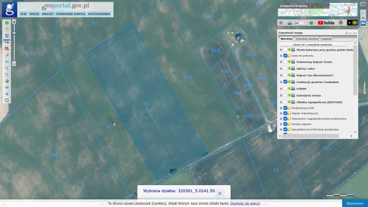Click the zoom plus button above slider
This screenshot has height=207, width=368.
[14, 22]
